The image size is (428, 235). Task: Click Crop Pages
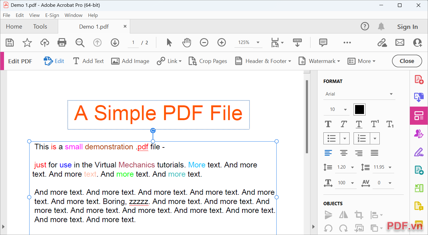[208, 61]
